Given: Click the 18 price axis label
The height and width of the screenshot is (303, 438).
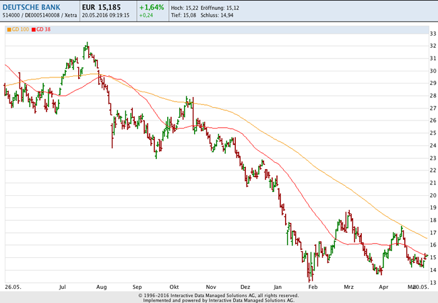Looking at the screenshot, I should click(433, 220).
